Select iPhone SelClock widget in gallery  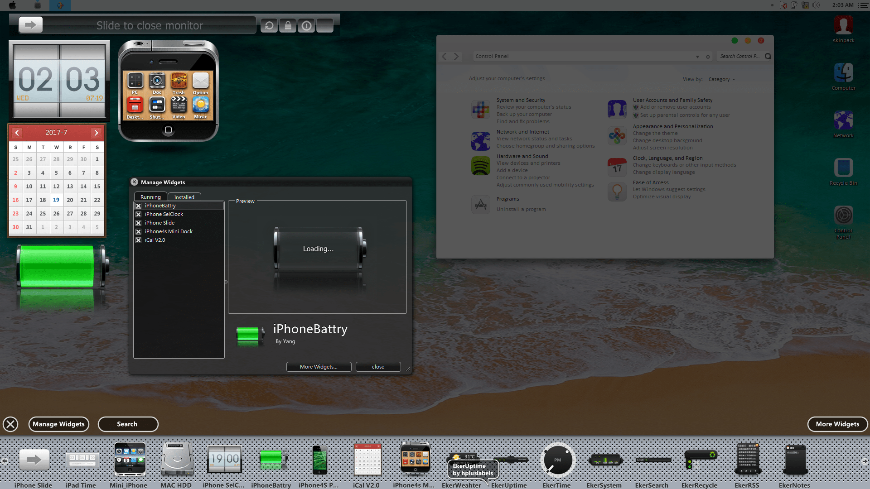pyautogui.click(x=224, y=460)
